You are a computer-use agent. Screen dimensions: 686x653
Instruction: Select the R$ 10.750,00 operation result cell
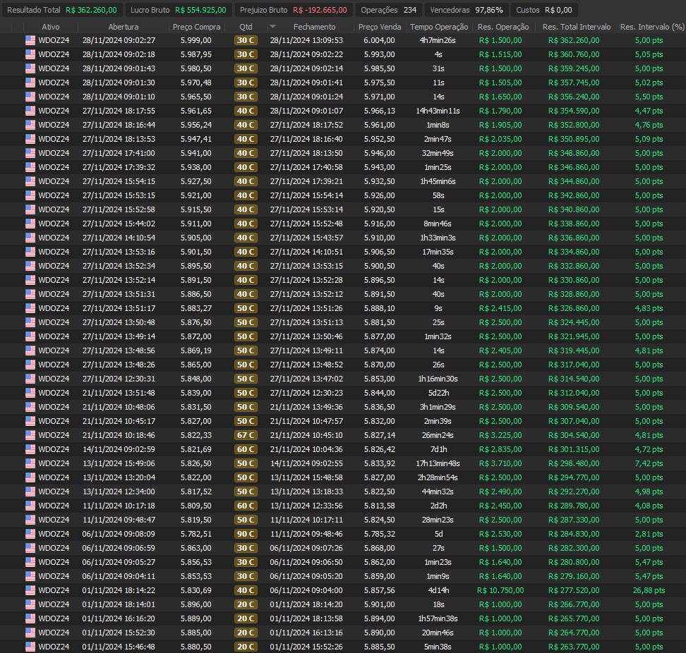tap(500, 590)
